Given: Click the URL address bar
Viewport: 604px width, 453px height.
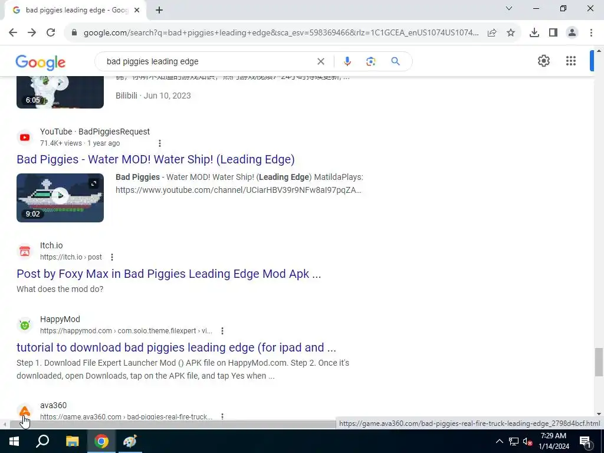Looking at the screenshot, I should (x=281, y=33).
